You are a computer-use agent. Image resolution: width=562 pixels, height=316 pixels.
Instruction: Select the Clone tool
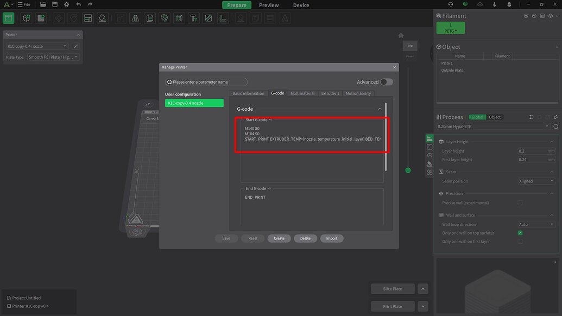coord(149,18)
